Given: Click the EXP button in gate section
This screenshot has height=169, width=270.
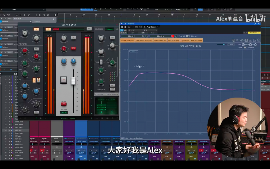Looking at the screenshot, I should pyautogui.click(x=112, y=85).
